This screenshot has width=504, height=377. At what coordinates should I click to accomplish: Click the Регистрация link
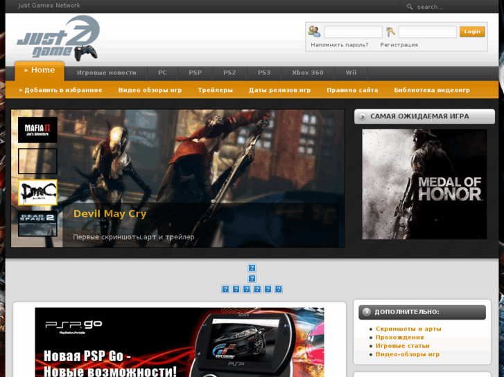pos(399,45)
